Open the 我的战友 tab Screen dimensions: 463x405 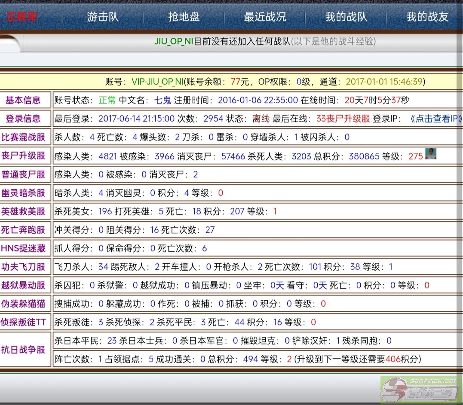tap(427, 17)
